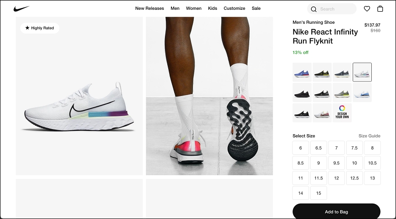This screenshot has height=219, width=396.
Task: Pick shoe size 14
Action: pyautogui.click(x=300, y=193)
